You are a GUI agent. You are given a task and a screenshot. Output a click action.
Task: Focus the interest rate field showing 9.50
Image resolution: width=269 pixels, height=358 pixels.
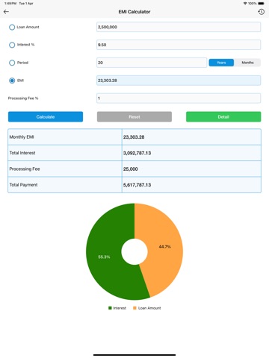[x=179, y=45]
